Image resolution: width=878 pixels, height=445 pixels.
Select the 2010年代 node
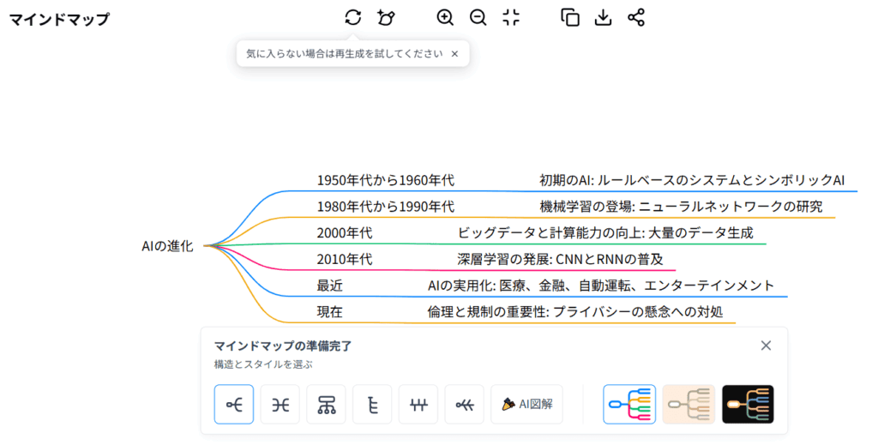345,259
